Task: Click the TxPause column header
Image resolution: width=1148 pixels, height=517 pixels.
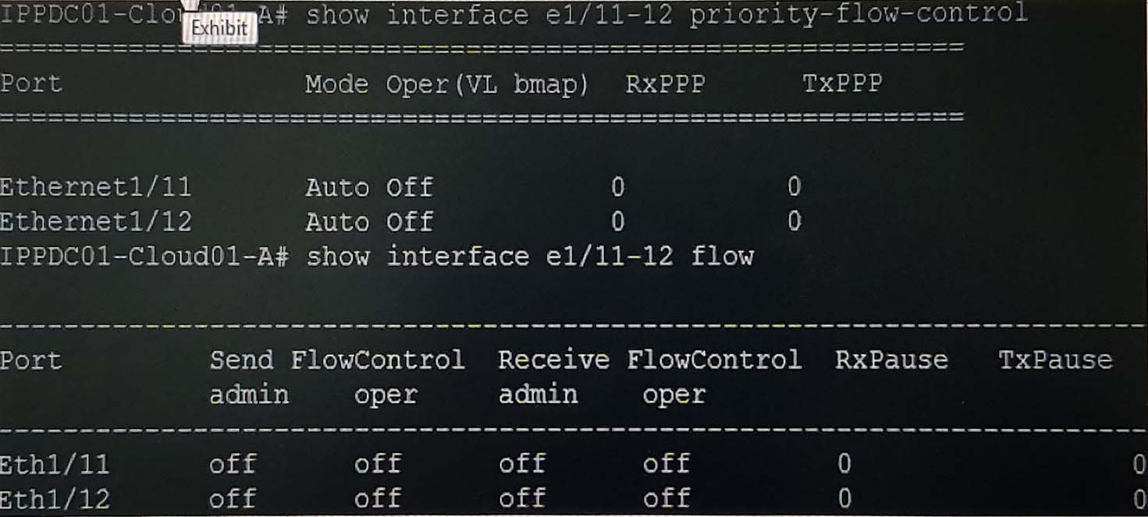Action: (x=1055, y=360)
